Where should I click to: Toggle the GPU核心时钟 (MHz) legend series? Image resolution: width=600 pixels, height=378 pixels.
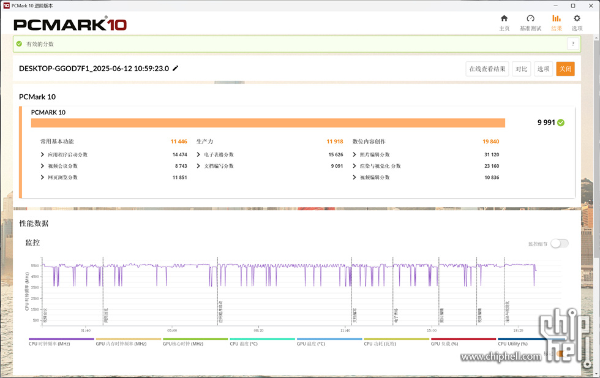pos(195,342)
